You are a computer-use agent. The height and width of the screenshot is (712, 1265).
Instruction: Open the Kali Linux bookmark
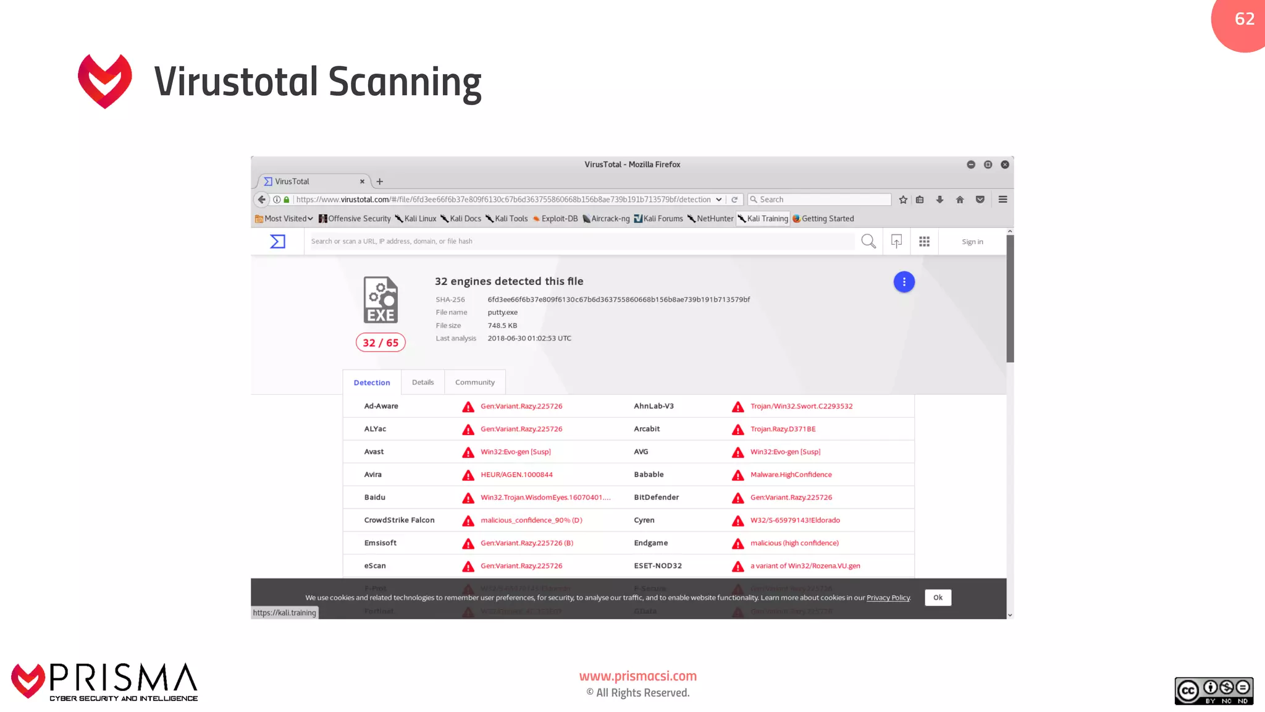(416, 219)
